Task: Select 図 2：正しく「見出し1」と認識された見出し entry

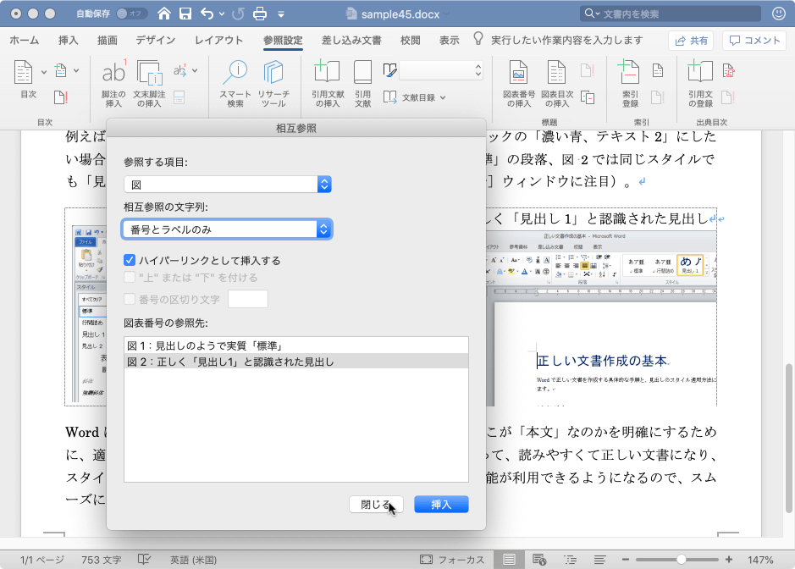Action: 296,362
